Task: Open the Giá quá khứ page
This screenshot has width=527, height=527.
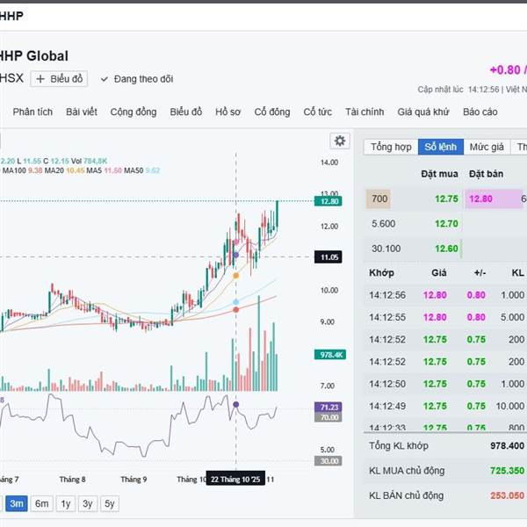Action: tap(423, 112)
